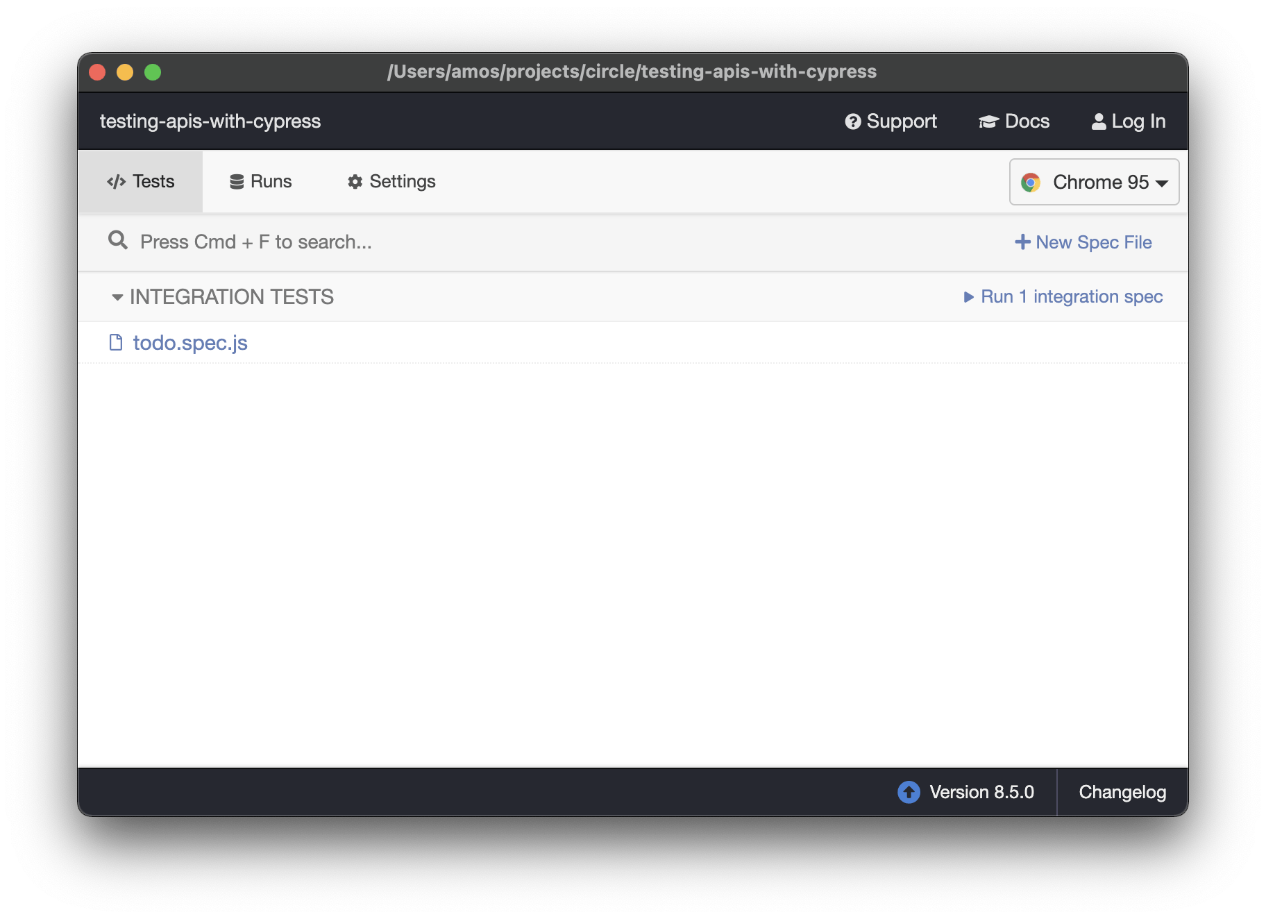The image size is (1266, 919).
Task: Open Settings via the gear icon
Action: point(355,181)
